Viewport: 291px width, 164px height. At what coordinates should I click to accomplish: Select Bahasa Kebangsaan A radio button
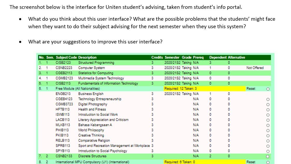tap(268, 125)
